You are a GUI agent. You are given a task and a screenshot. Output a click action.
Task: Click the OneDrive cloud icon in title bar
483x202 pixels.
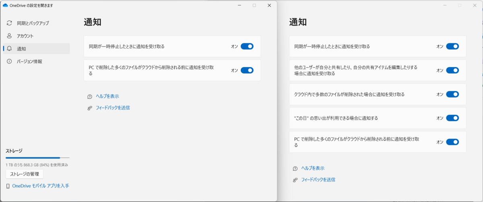(x=5, y=6)
